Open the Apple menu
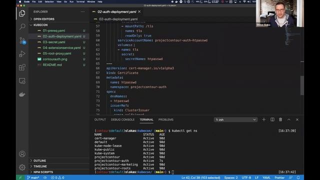Image resolution: width=320 pixels, height=180 pixels. pos(20,1)
